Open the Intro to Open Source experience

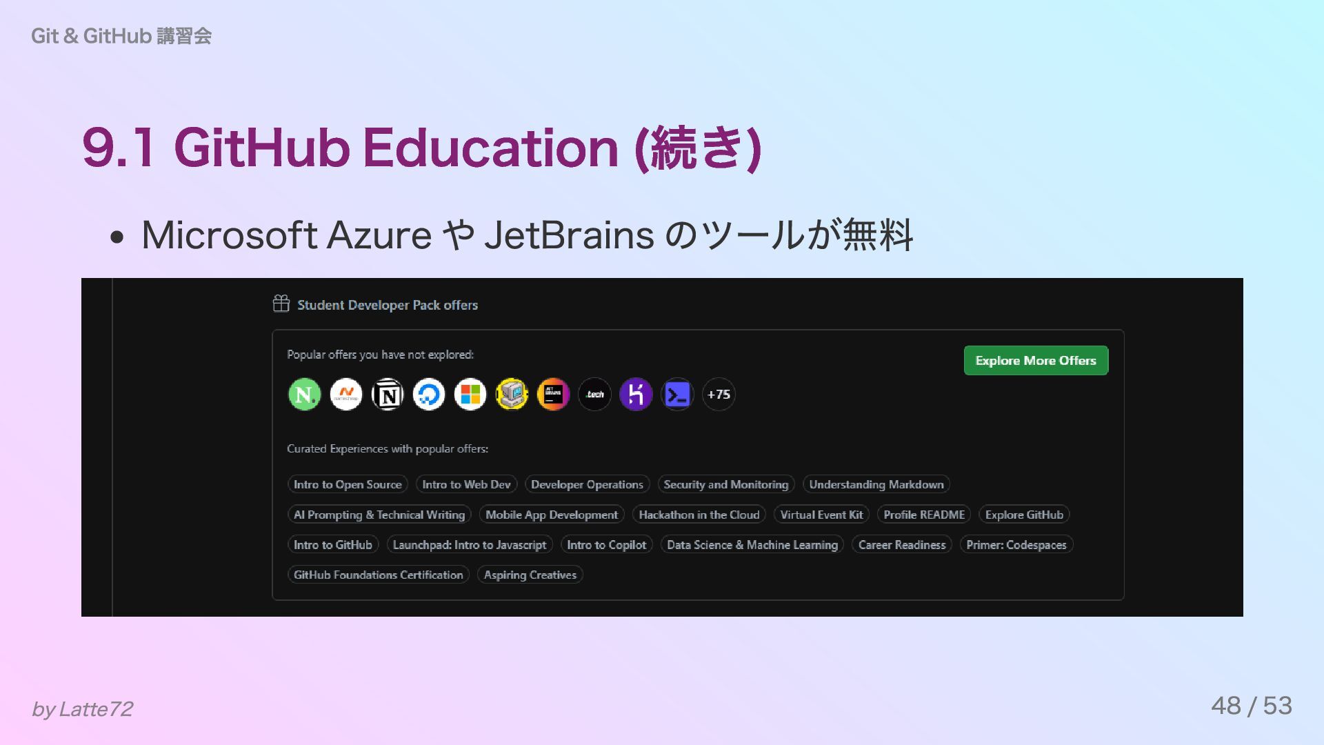(x=348, y=484)
